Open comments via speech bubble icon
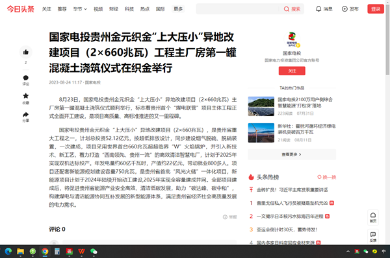The height and width of the screenshot is (258, 390). pos(25,78)
